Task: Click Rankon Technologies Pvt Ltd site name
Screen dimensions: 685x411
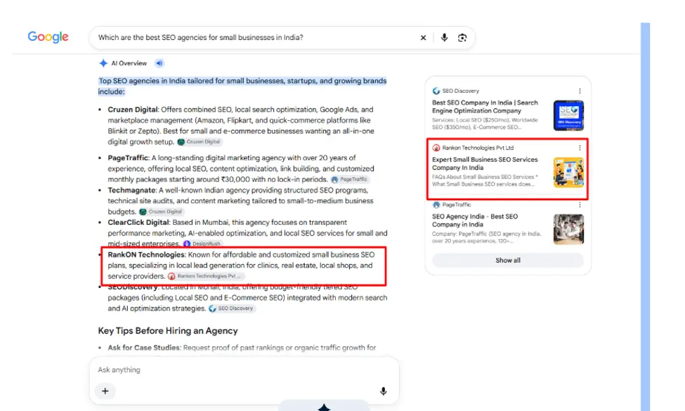Action: (478, 148)
